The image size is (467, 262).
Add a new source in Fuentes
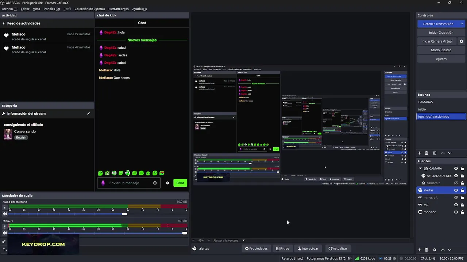pos(420,250)
